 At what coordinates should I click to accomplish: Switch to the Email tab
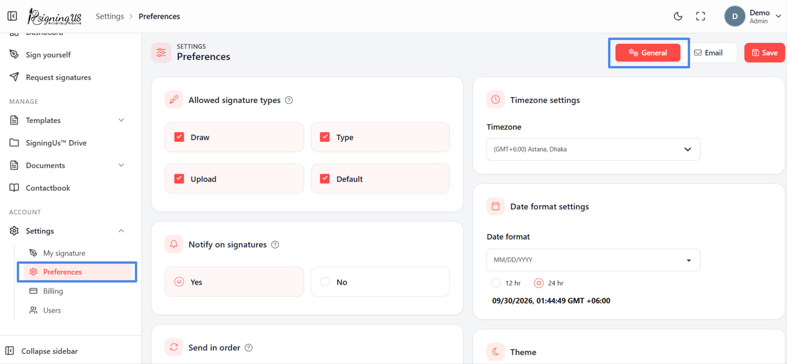709,53
